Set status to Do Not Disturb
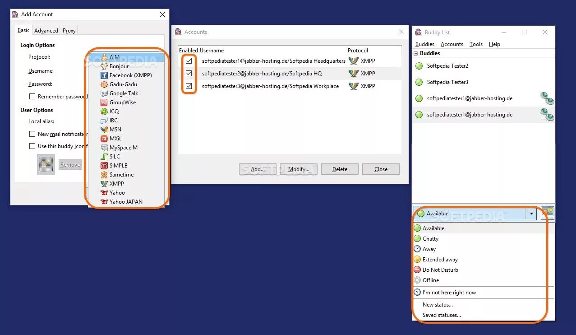The image size is (576, 335). pos(483,270)
